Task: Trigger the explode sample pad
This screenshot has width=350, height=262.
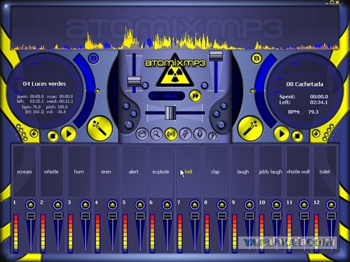Action: (161, 171)
